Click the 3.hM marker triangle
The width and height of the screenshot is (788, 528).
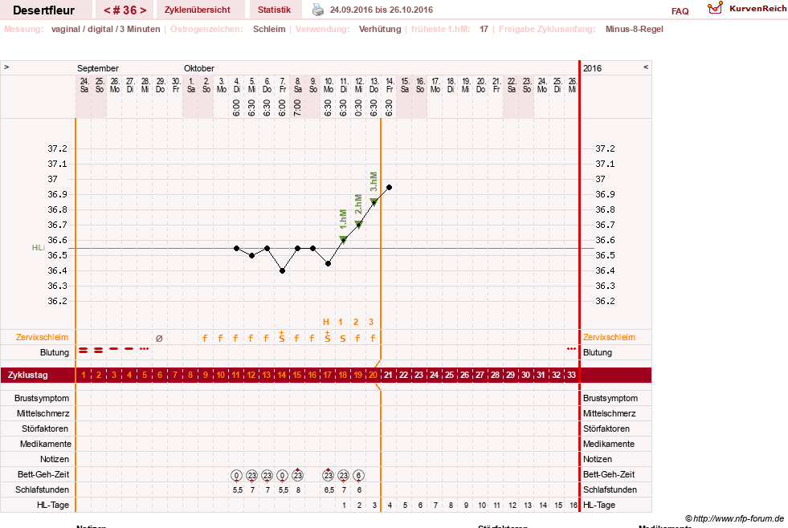[x=374, y=201]
